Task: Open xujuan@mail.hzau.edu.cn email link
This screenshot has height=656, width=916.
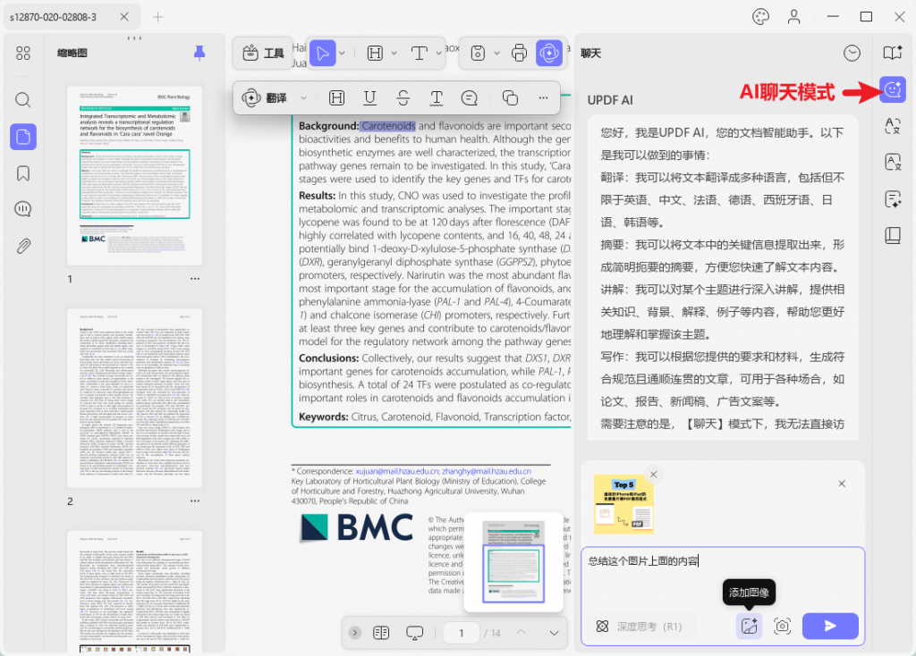Action: [x=397, y=471]
